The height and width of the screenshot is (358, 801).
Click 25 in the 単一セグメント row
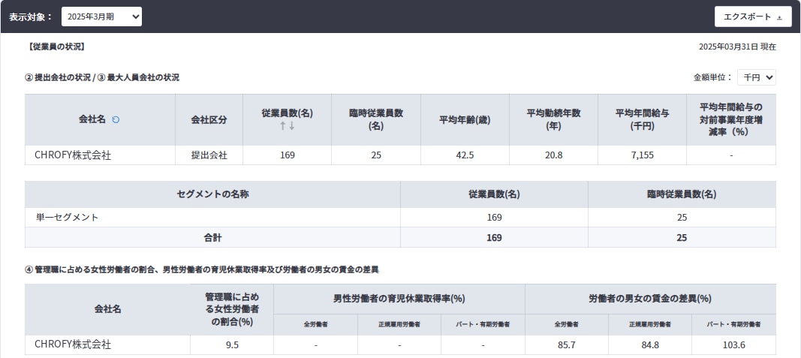[x=682, y=218]
